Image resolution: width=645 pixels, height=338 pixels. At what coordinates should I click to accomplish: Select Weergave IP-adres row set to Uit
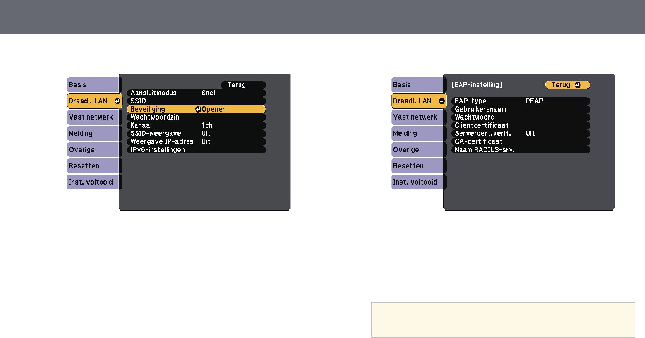tap(196, 141)
